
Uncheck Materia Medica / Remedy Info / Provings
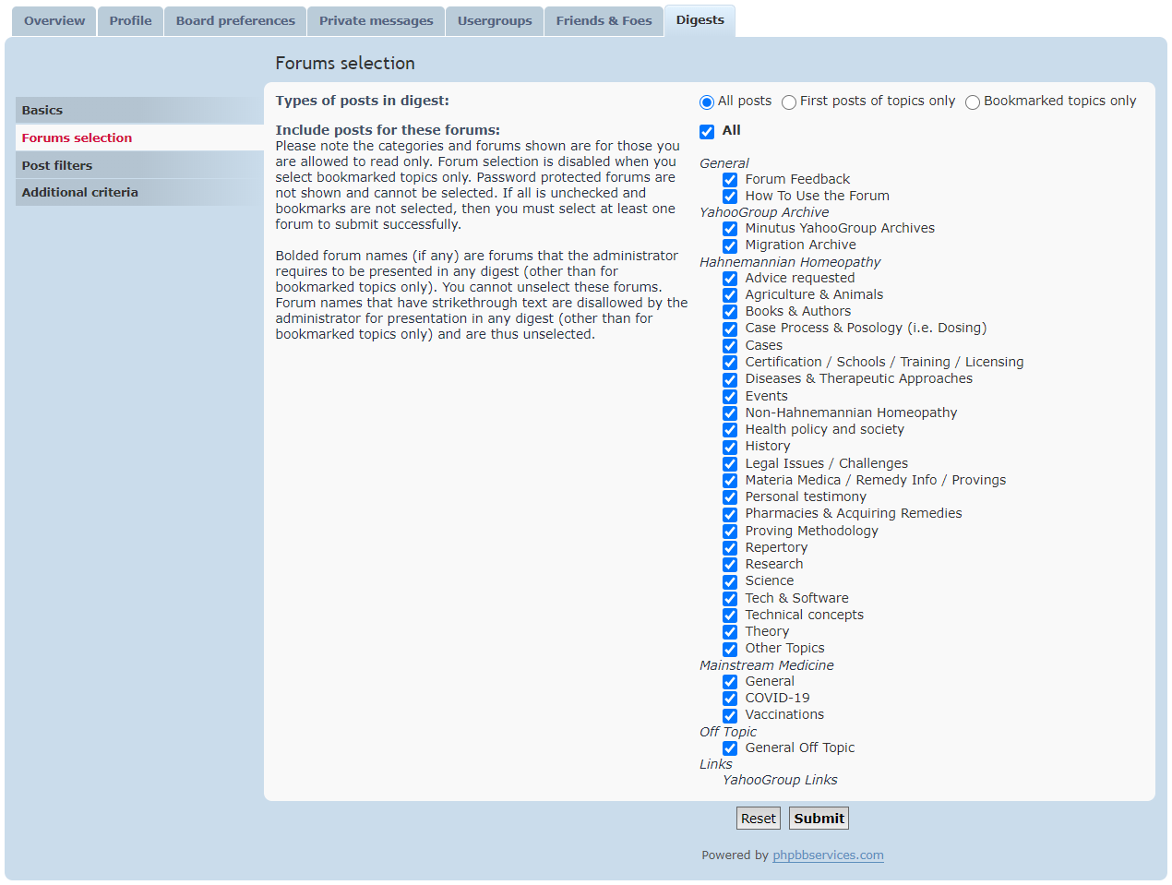[730, 481]
